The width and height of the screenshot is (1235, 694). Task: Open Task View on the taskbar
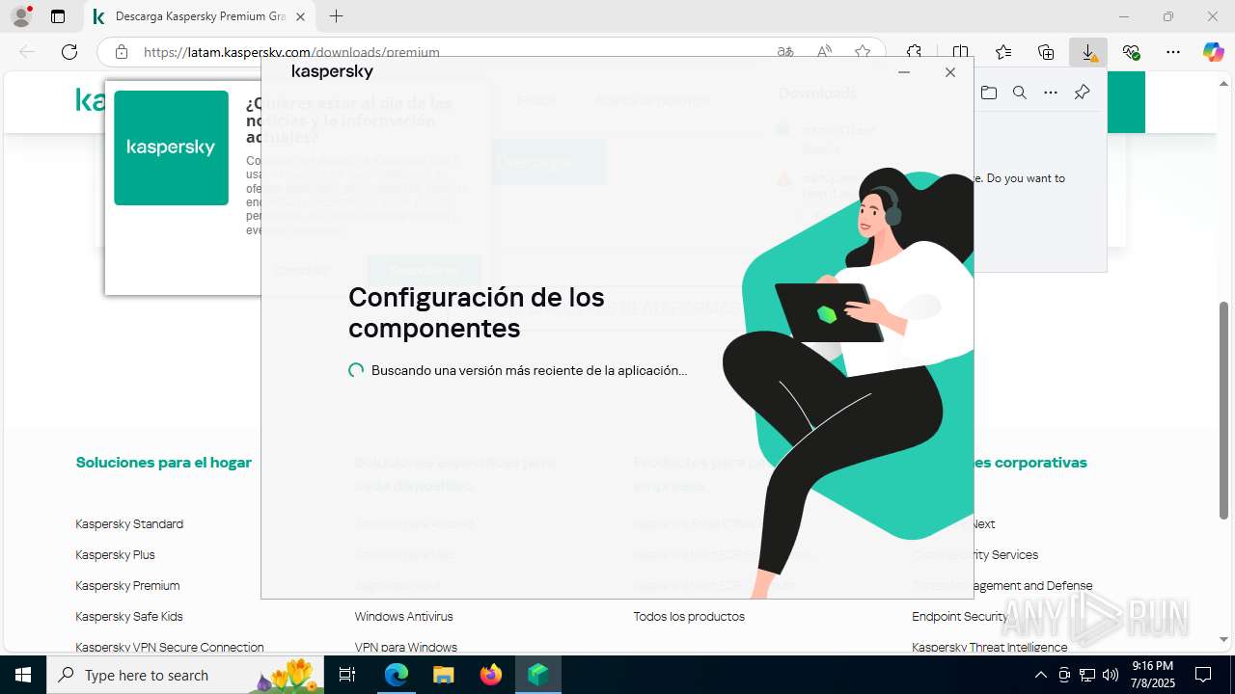pos(348,675)
